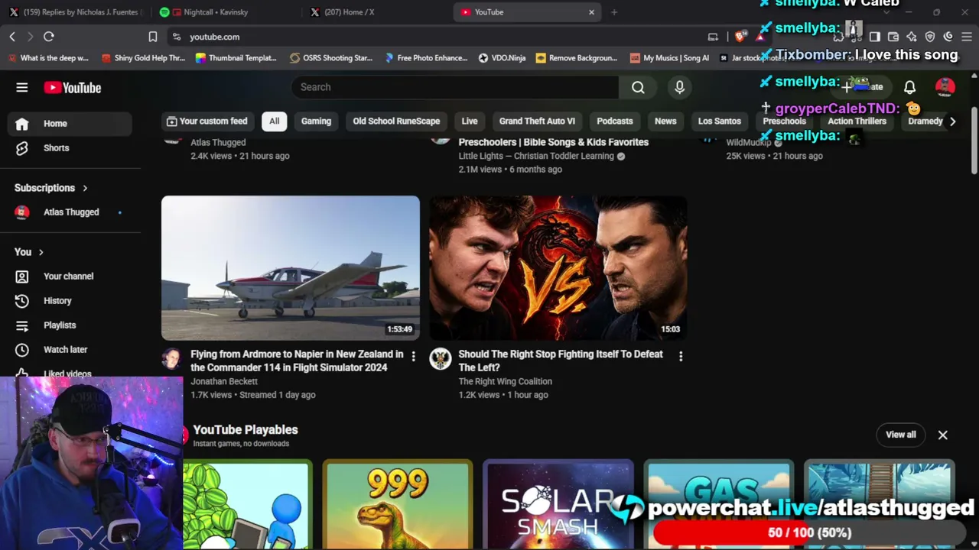The width and height of the screenshot is (979, 550).
Task: Open Your custom feed button
Action: (207, 121)
